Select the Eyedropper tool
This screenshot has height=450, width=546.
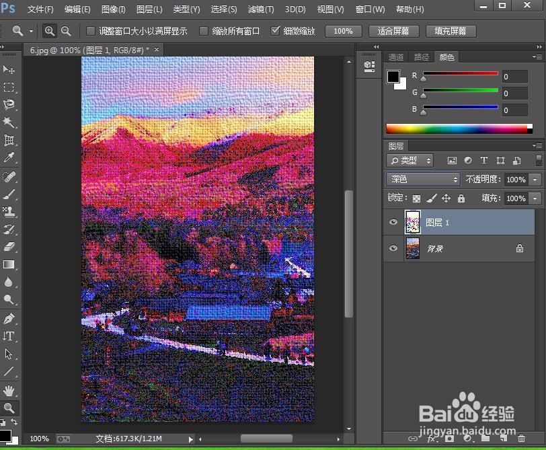point(9,158)
